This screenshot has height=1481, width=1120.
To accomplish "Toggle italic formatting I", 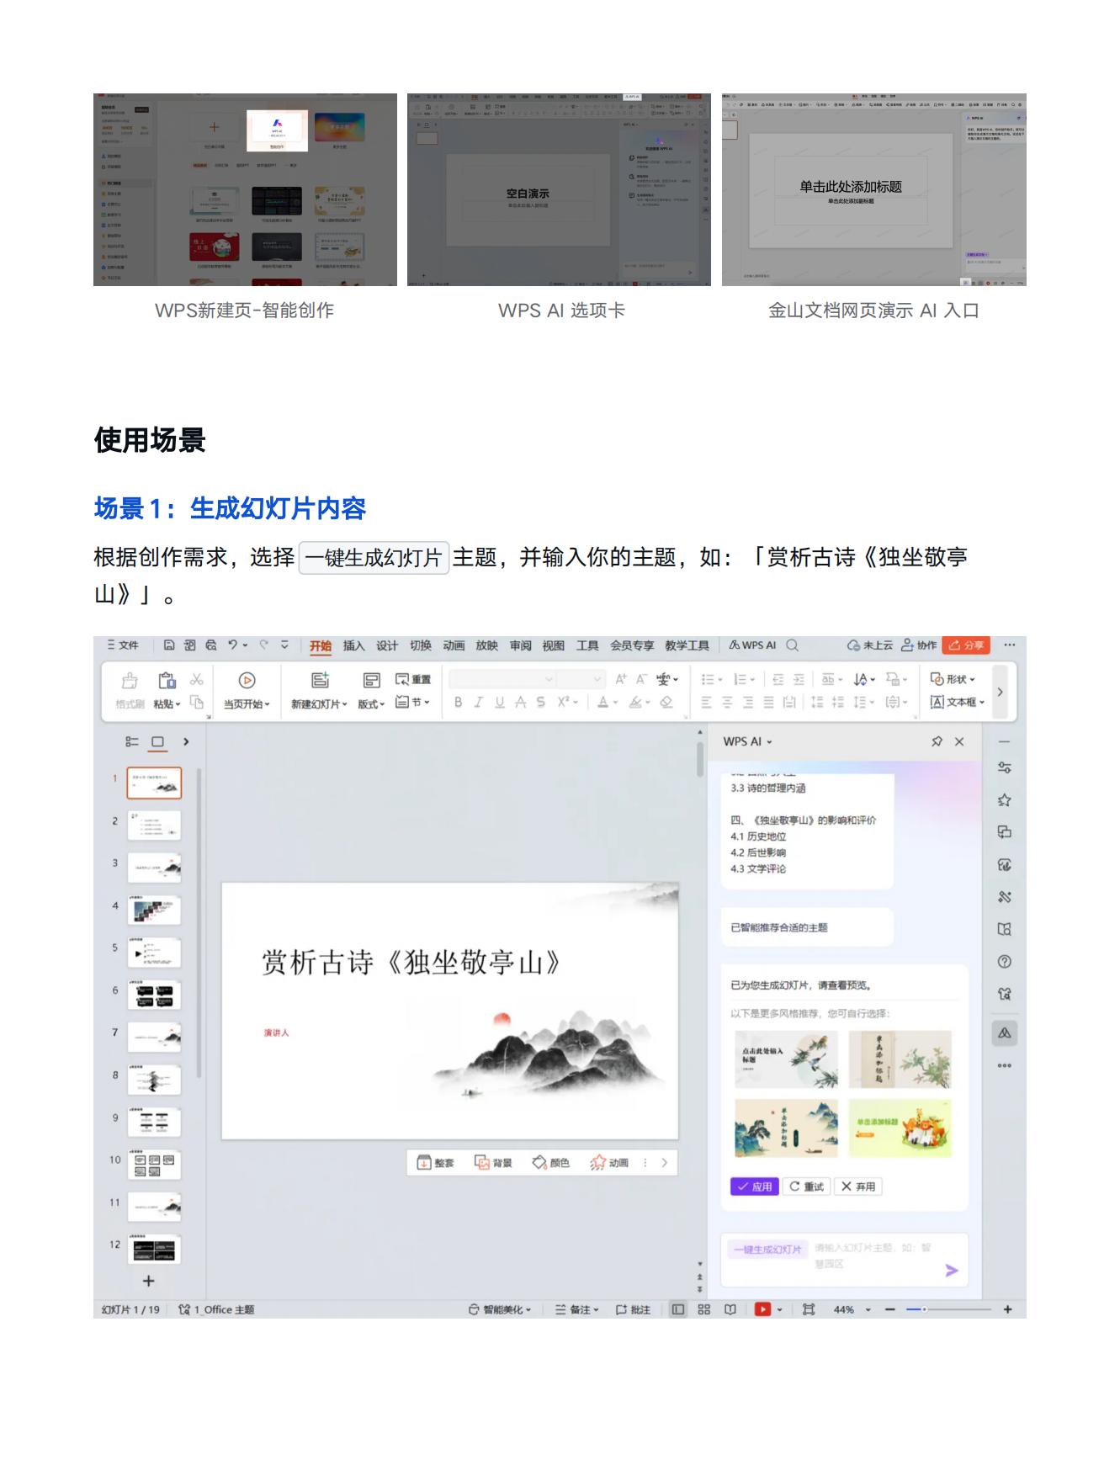I will [478, 702].
